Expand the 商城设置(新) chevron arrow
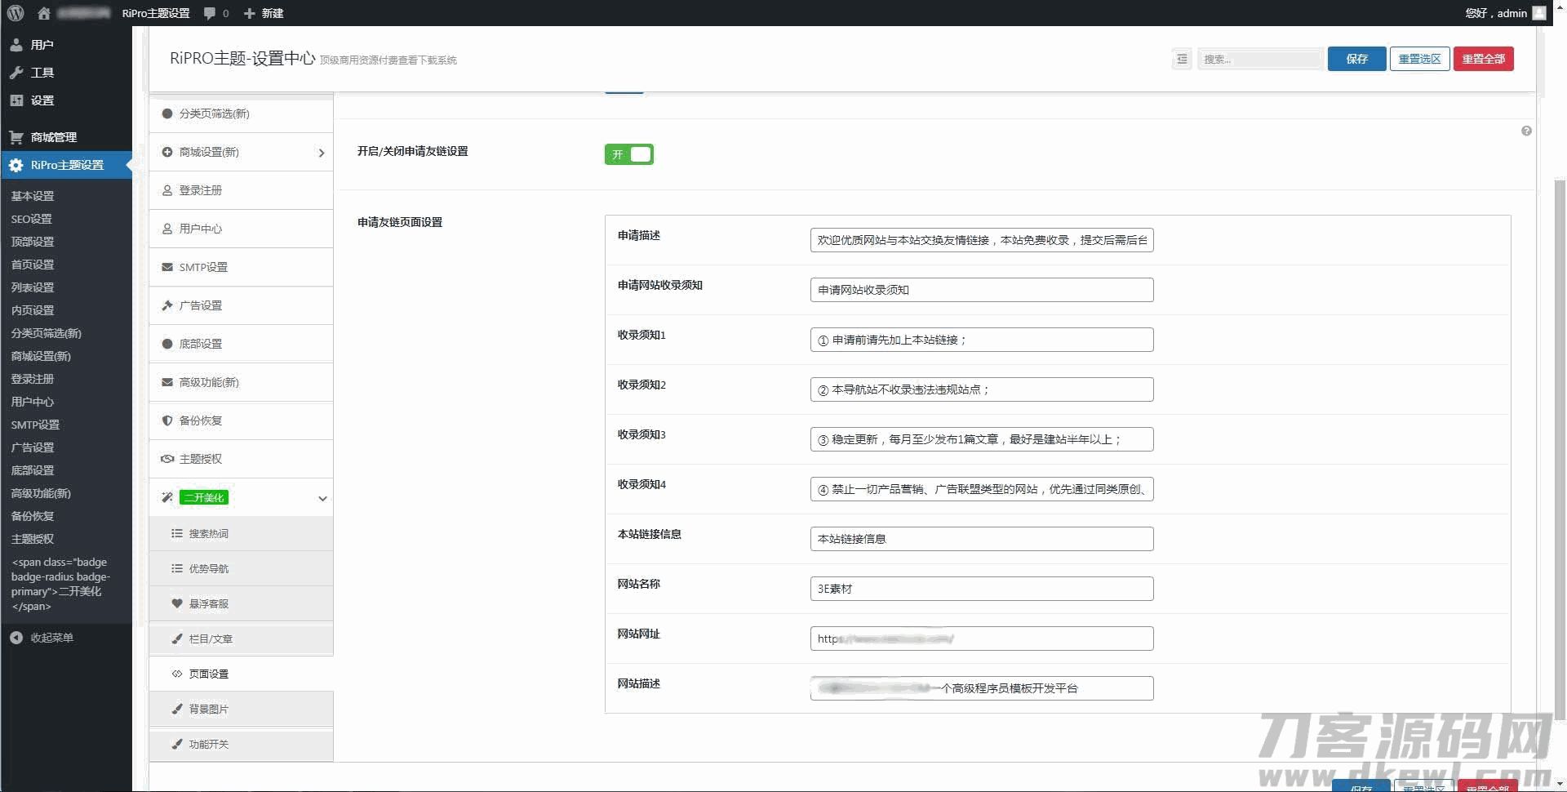The image size is (1567, 792). 322,153
